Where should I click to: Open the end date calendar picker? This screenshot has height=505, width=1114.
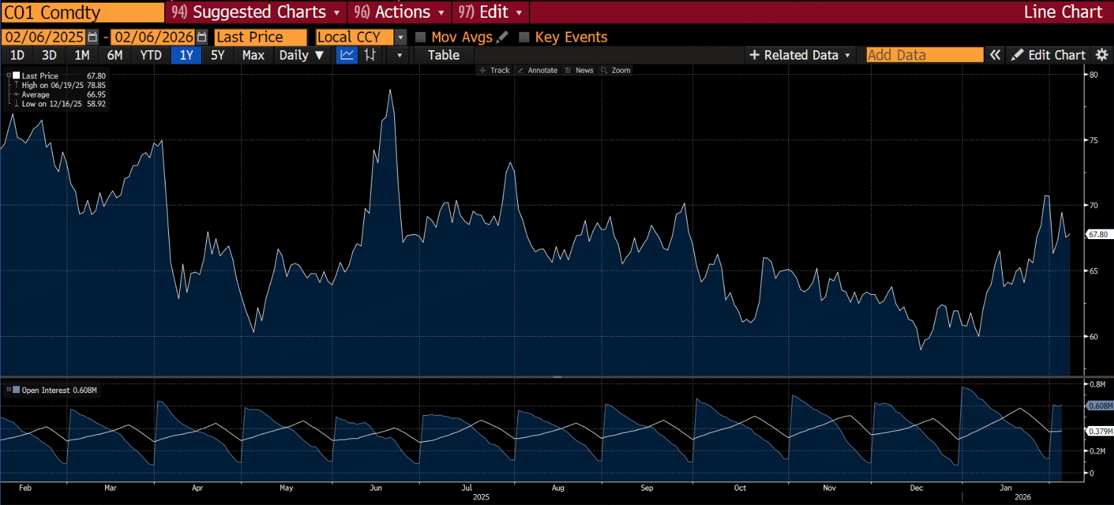click(x=202, y=37)
